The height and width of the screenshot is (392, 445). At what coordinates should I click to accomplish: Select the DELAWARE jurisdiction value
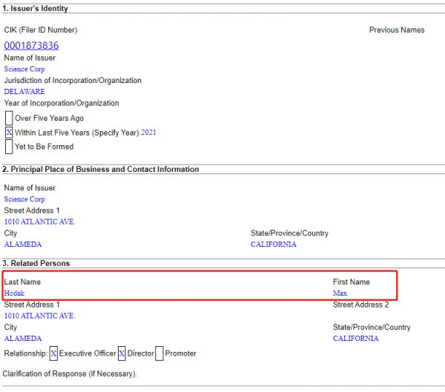24,92
